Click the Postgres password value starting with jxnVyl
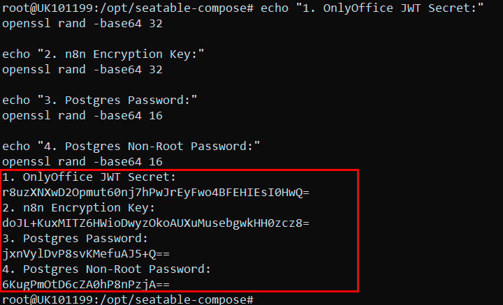This screenshot has height=305, width=503. tap(88, 254)
